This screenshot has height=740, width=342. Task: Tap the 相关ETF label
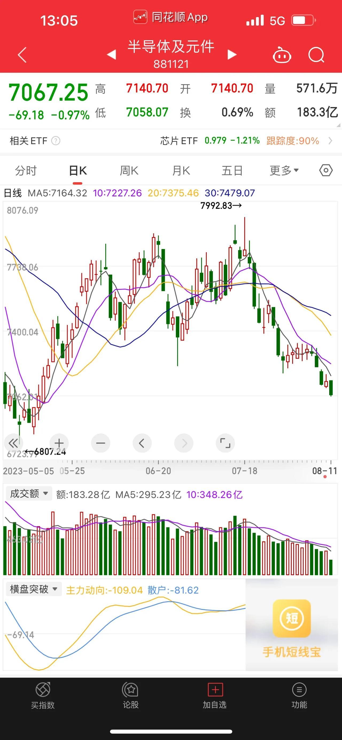[x=28, y=141]
